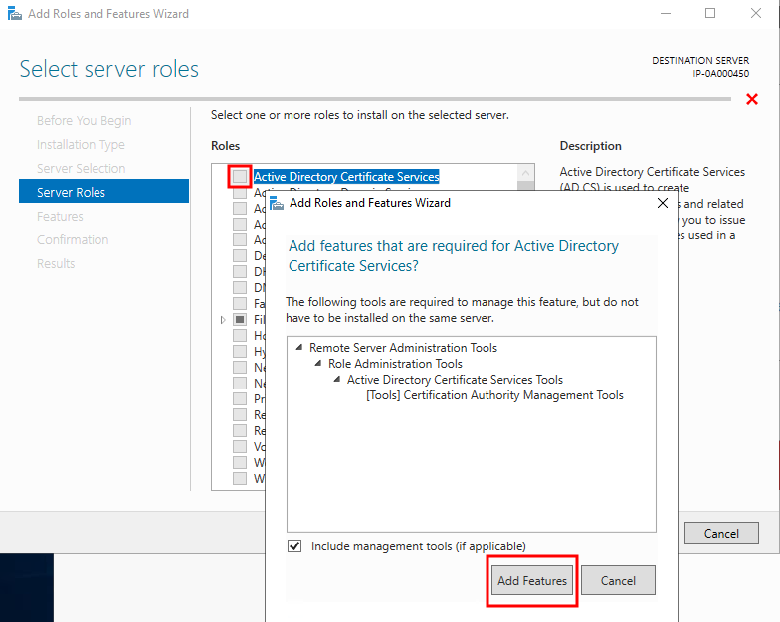Open the Server Selection step
This screenshot has width=780, height=622.
82,169
